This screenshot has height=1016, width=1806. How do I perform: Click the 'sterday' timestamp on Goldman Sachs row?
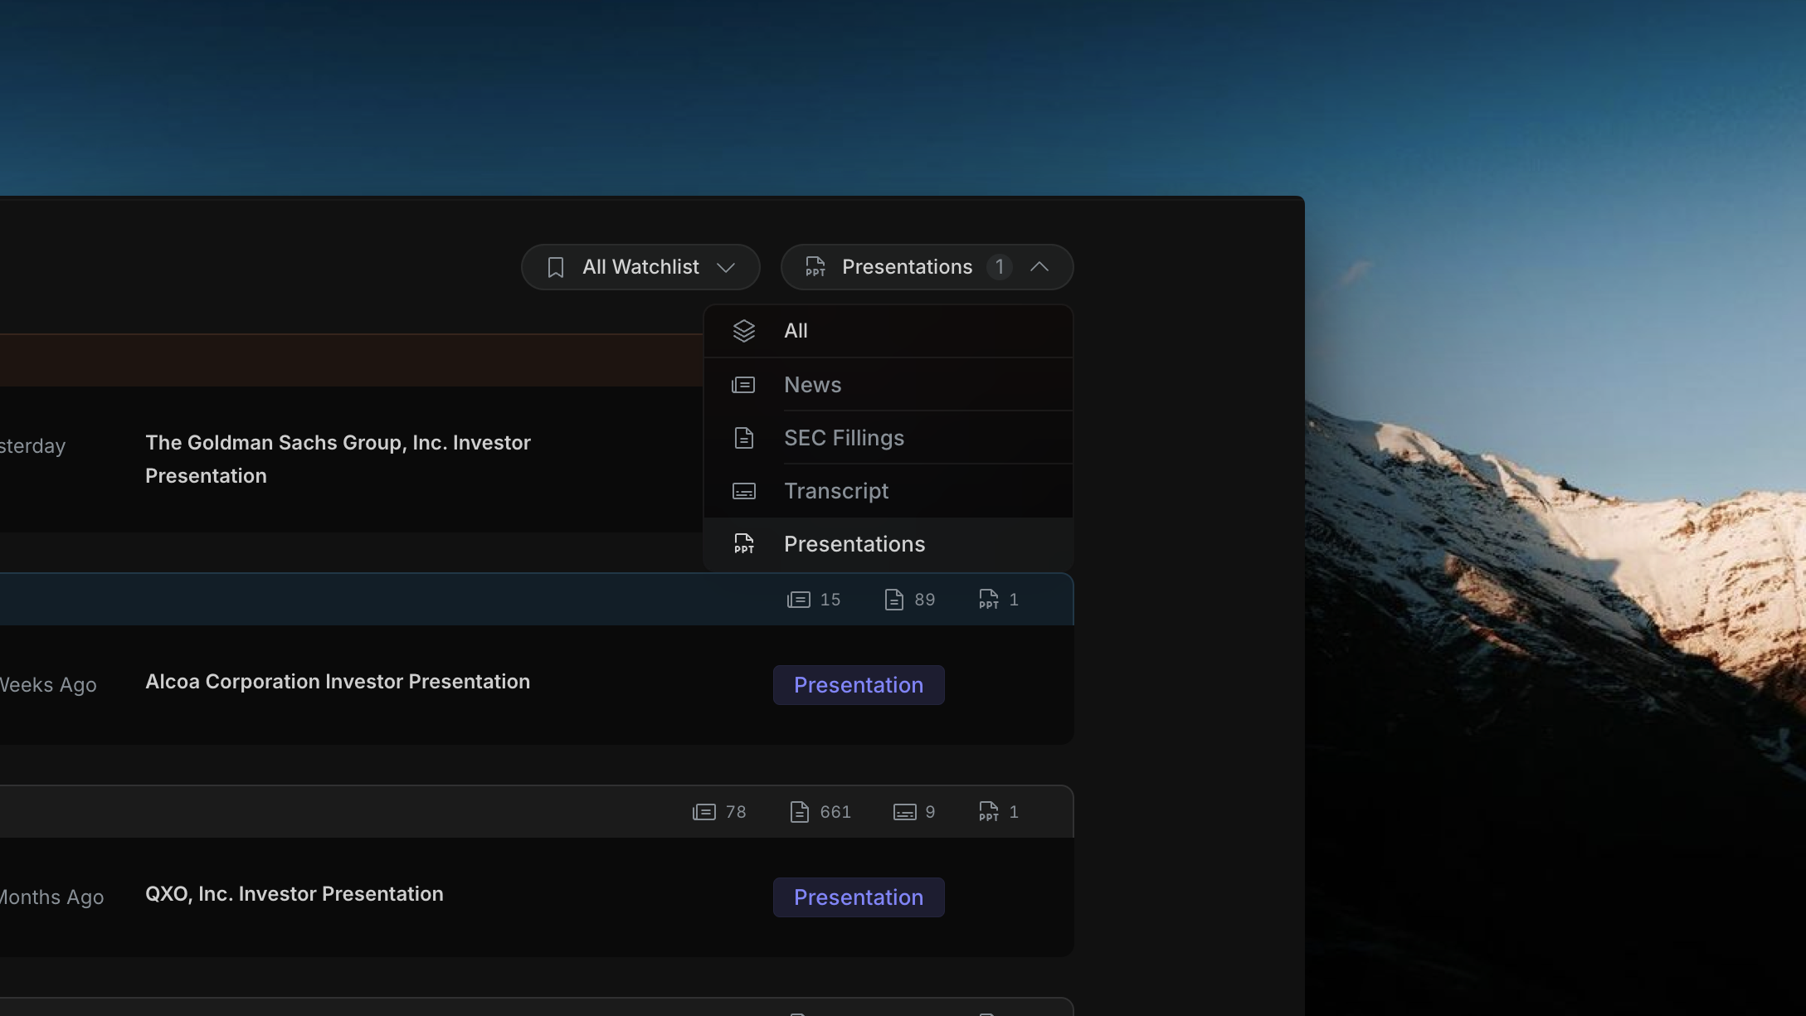(32, 446)
